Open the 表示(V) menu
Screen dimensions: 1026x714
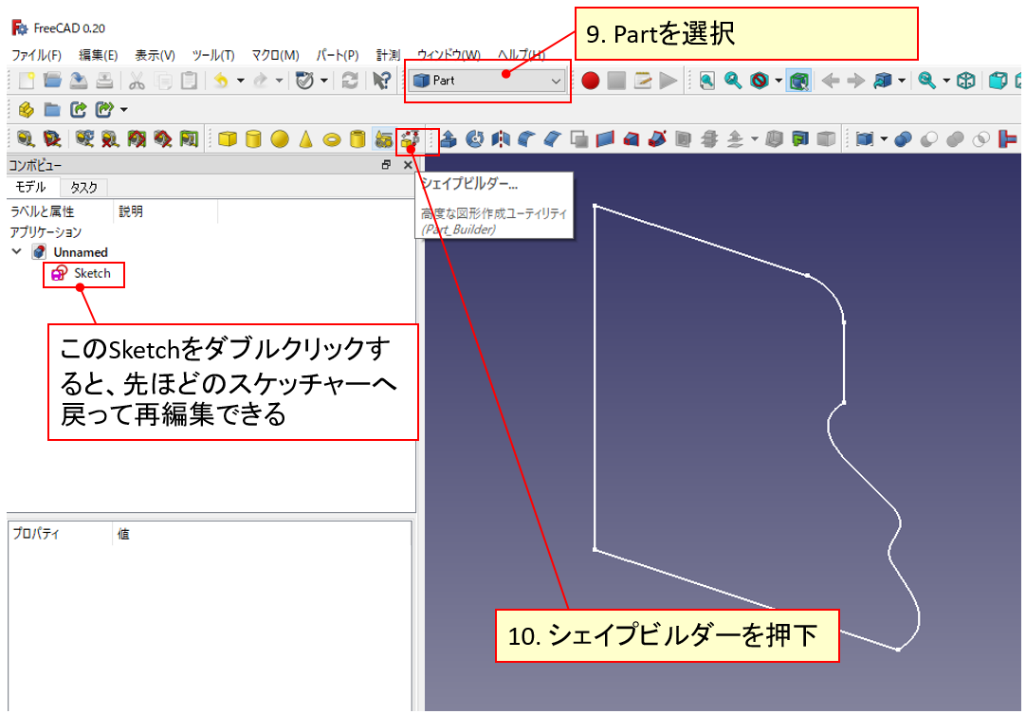[156, 55]
